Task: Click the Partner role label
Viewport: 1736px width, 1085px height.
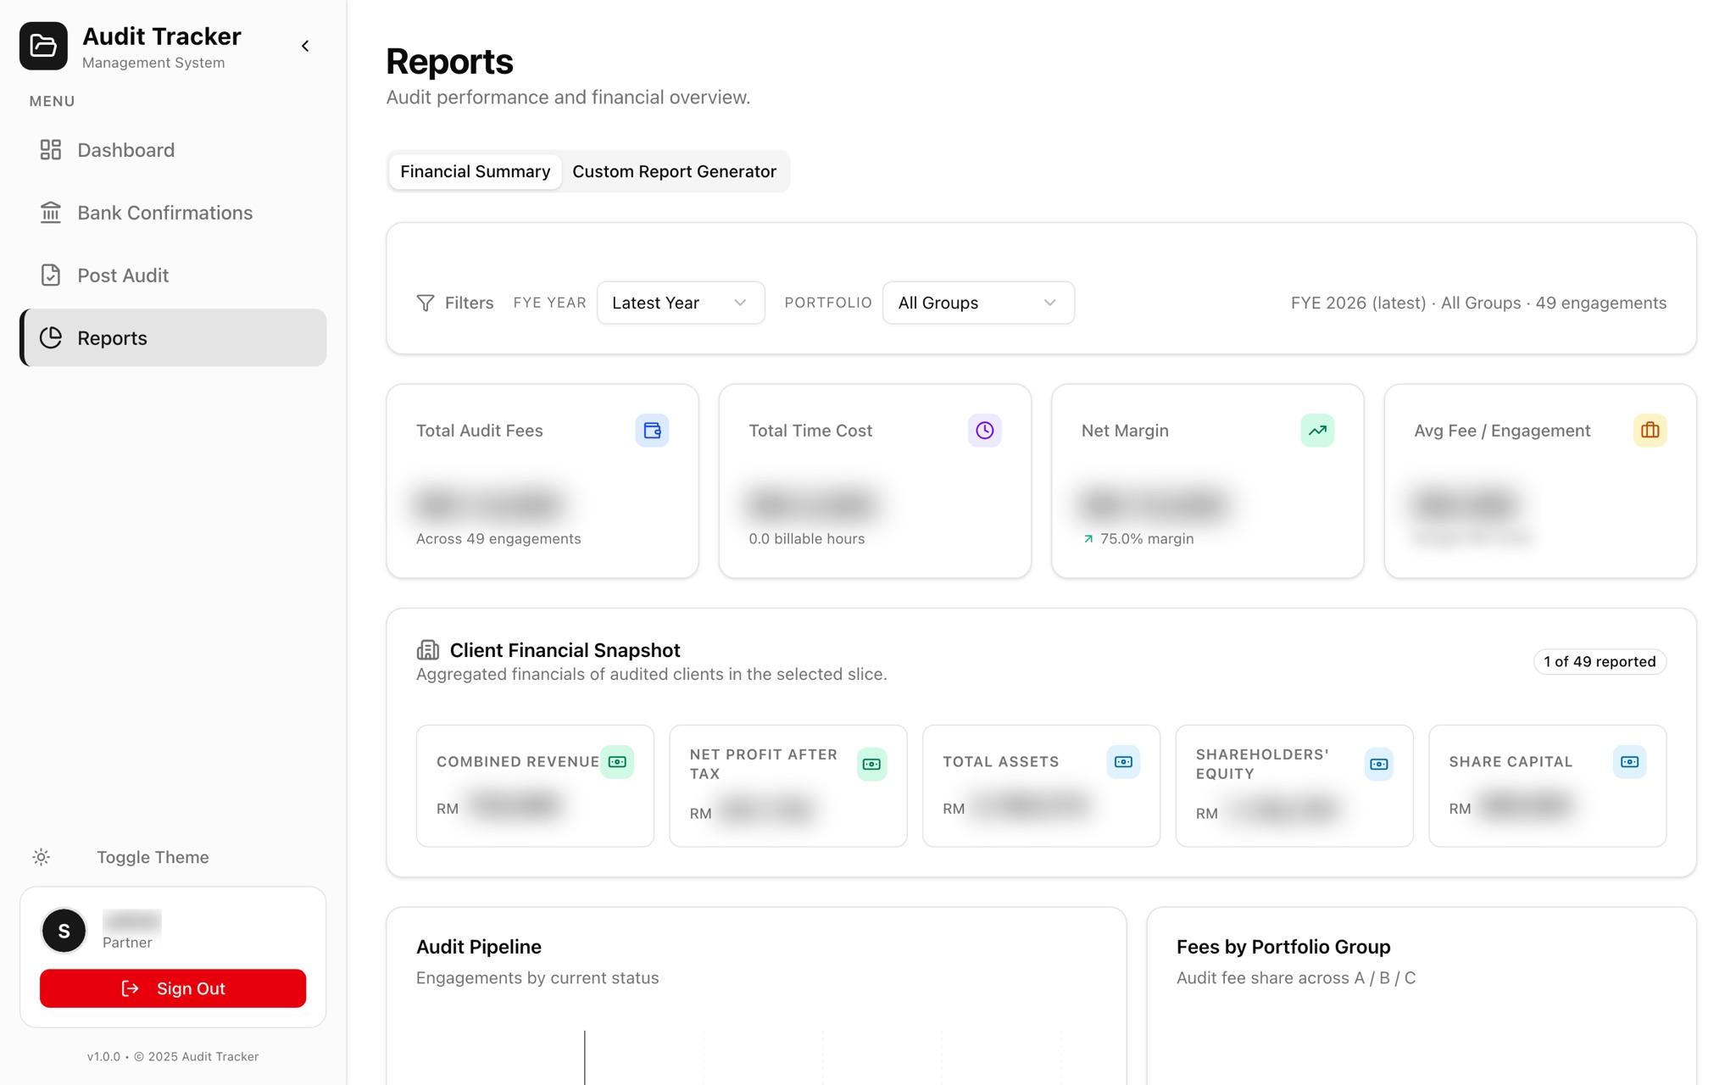Action: 127,943
